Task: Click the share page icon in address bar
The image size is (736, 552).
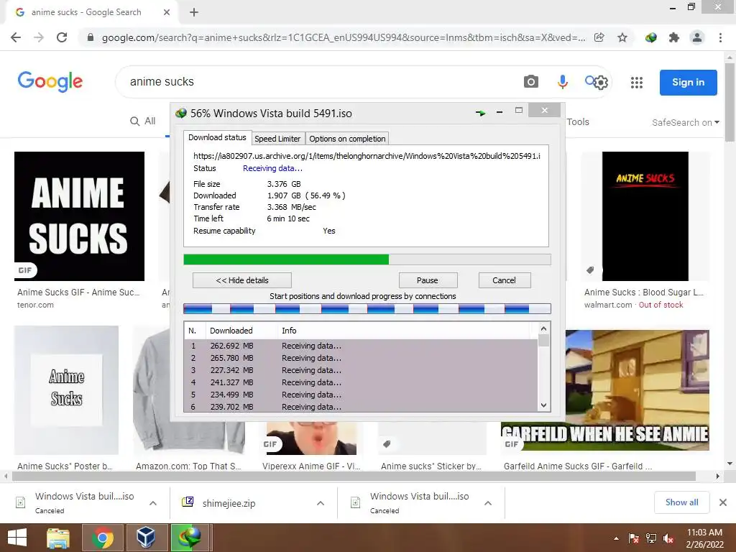Action: (x=599, y=37)
